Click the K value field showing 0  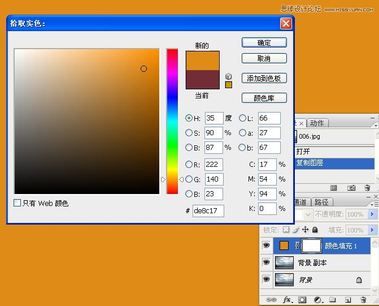(267, 209)
